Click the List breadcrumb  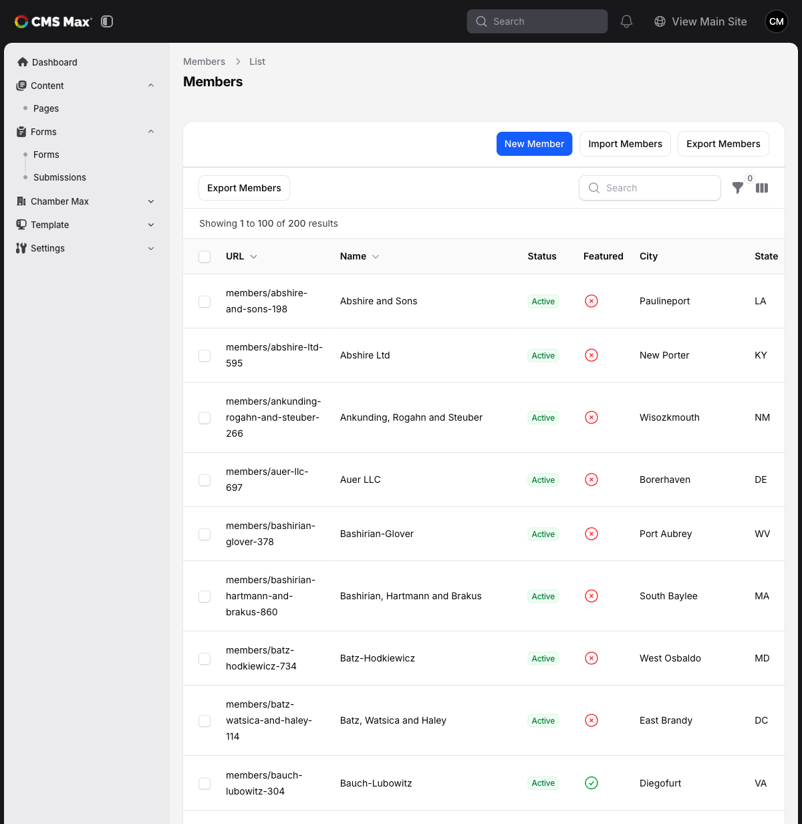[x=257, y=62]
